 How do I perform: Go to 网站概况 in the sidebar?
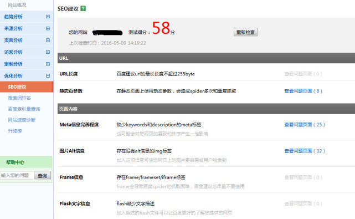(17, 5)
